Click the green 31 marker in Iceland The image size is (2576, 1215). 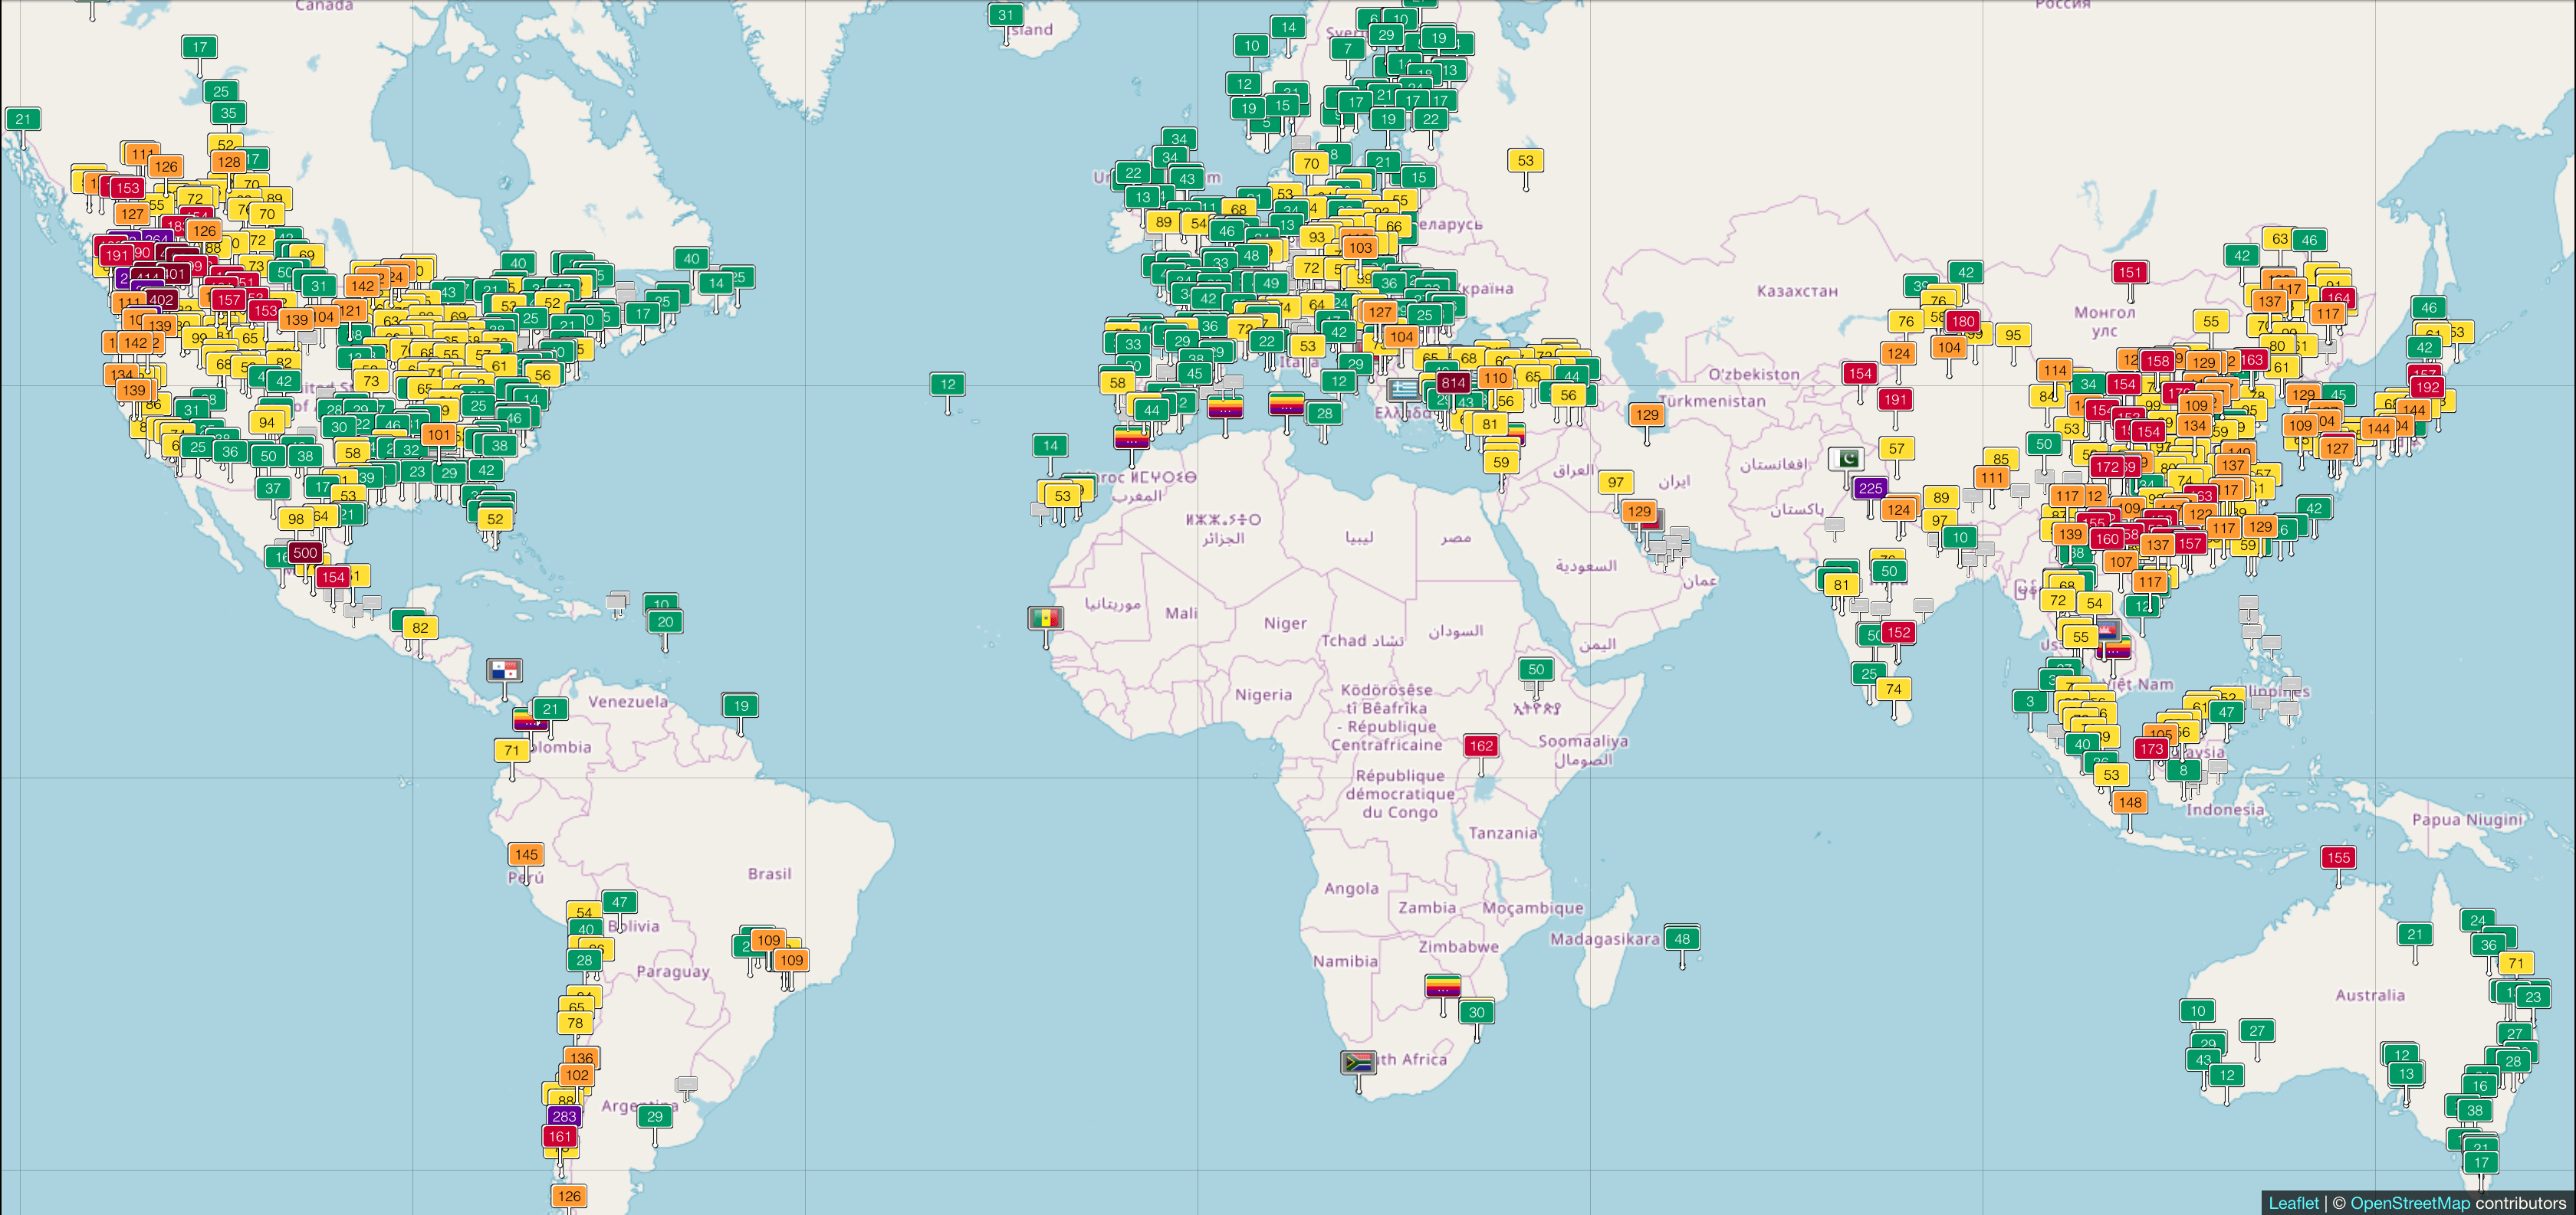1006,15
